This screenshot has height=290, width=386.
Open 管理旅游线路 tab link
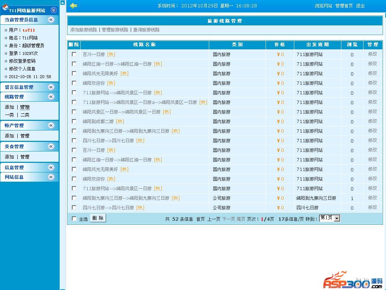click(115, 30)
